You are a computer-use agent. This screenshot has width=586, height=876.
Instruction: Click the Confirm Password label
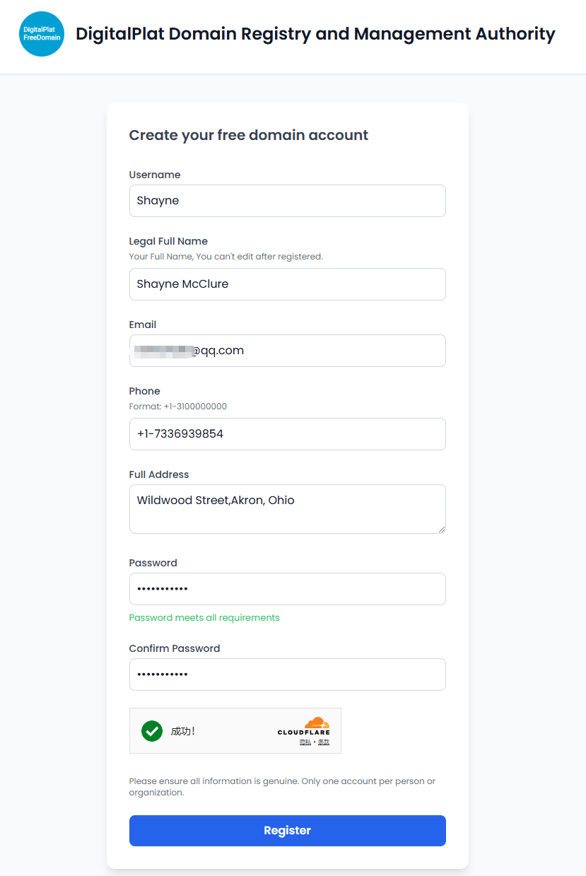point(175,648)
